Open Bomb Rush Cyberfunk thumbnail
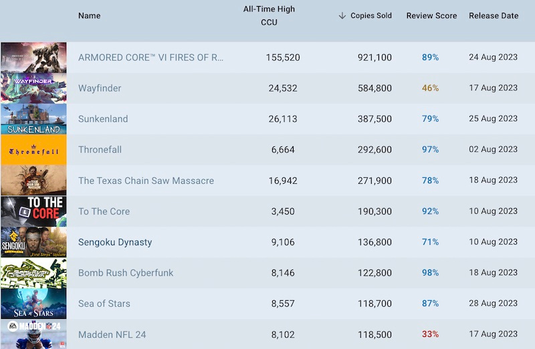This screenshot has height=349, width=535. point(33,273)
